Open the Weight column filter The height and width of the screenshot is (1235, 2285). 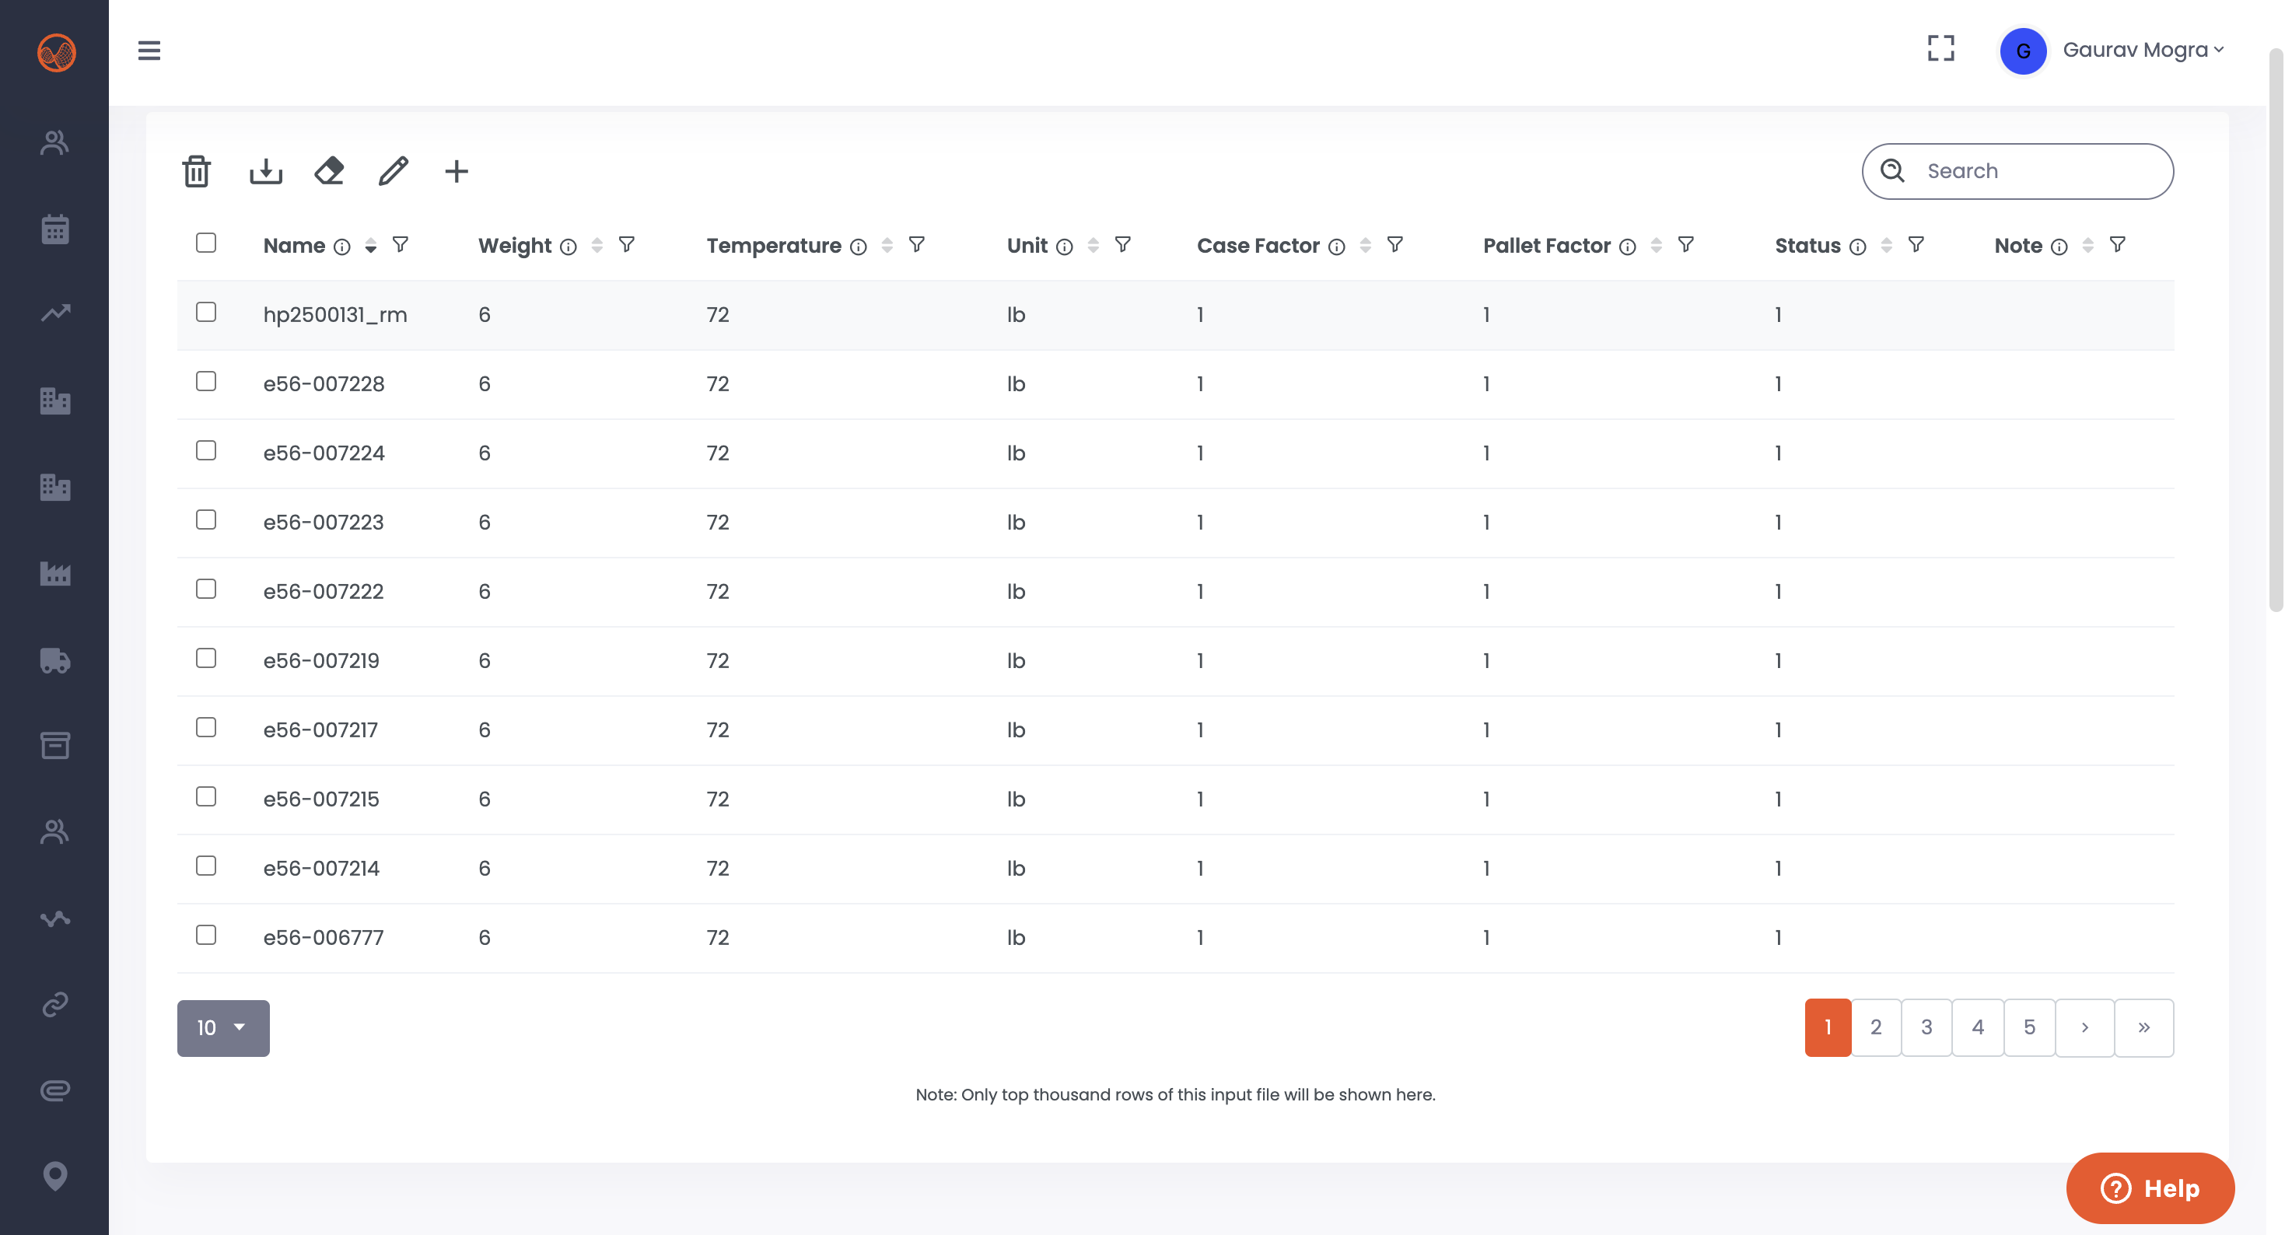pos(626,244)
